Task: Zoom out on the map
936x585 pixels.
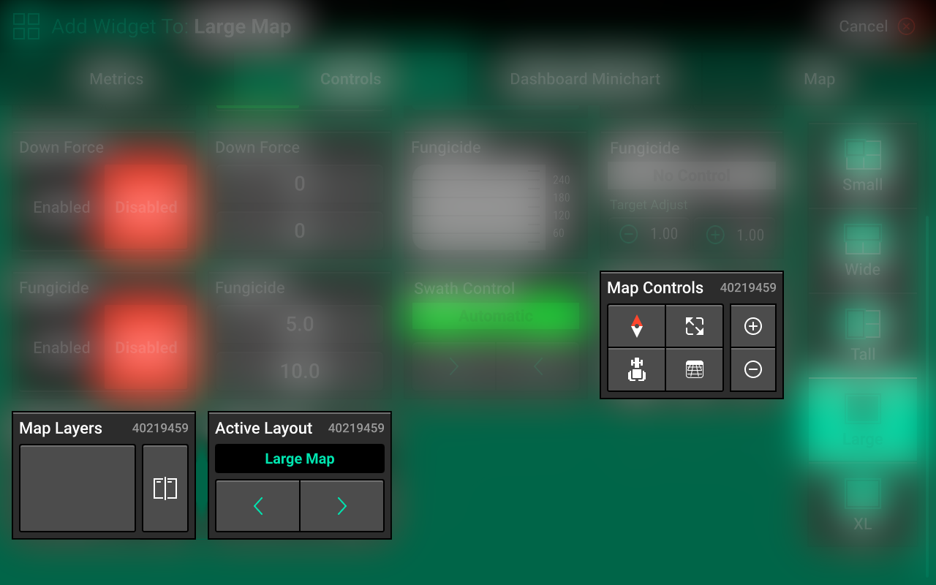Action: pos(752,369)
